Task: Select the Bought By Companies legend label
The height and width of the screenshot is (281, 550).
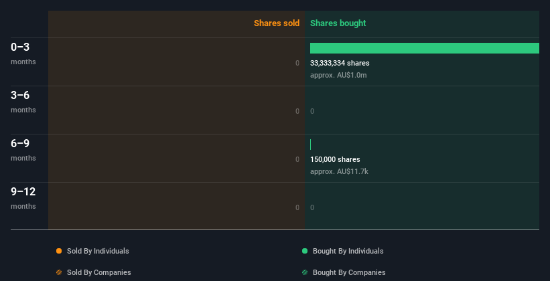Action: pos(349,272)
